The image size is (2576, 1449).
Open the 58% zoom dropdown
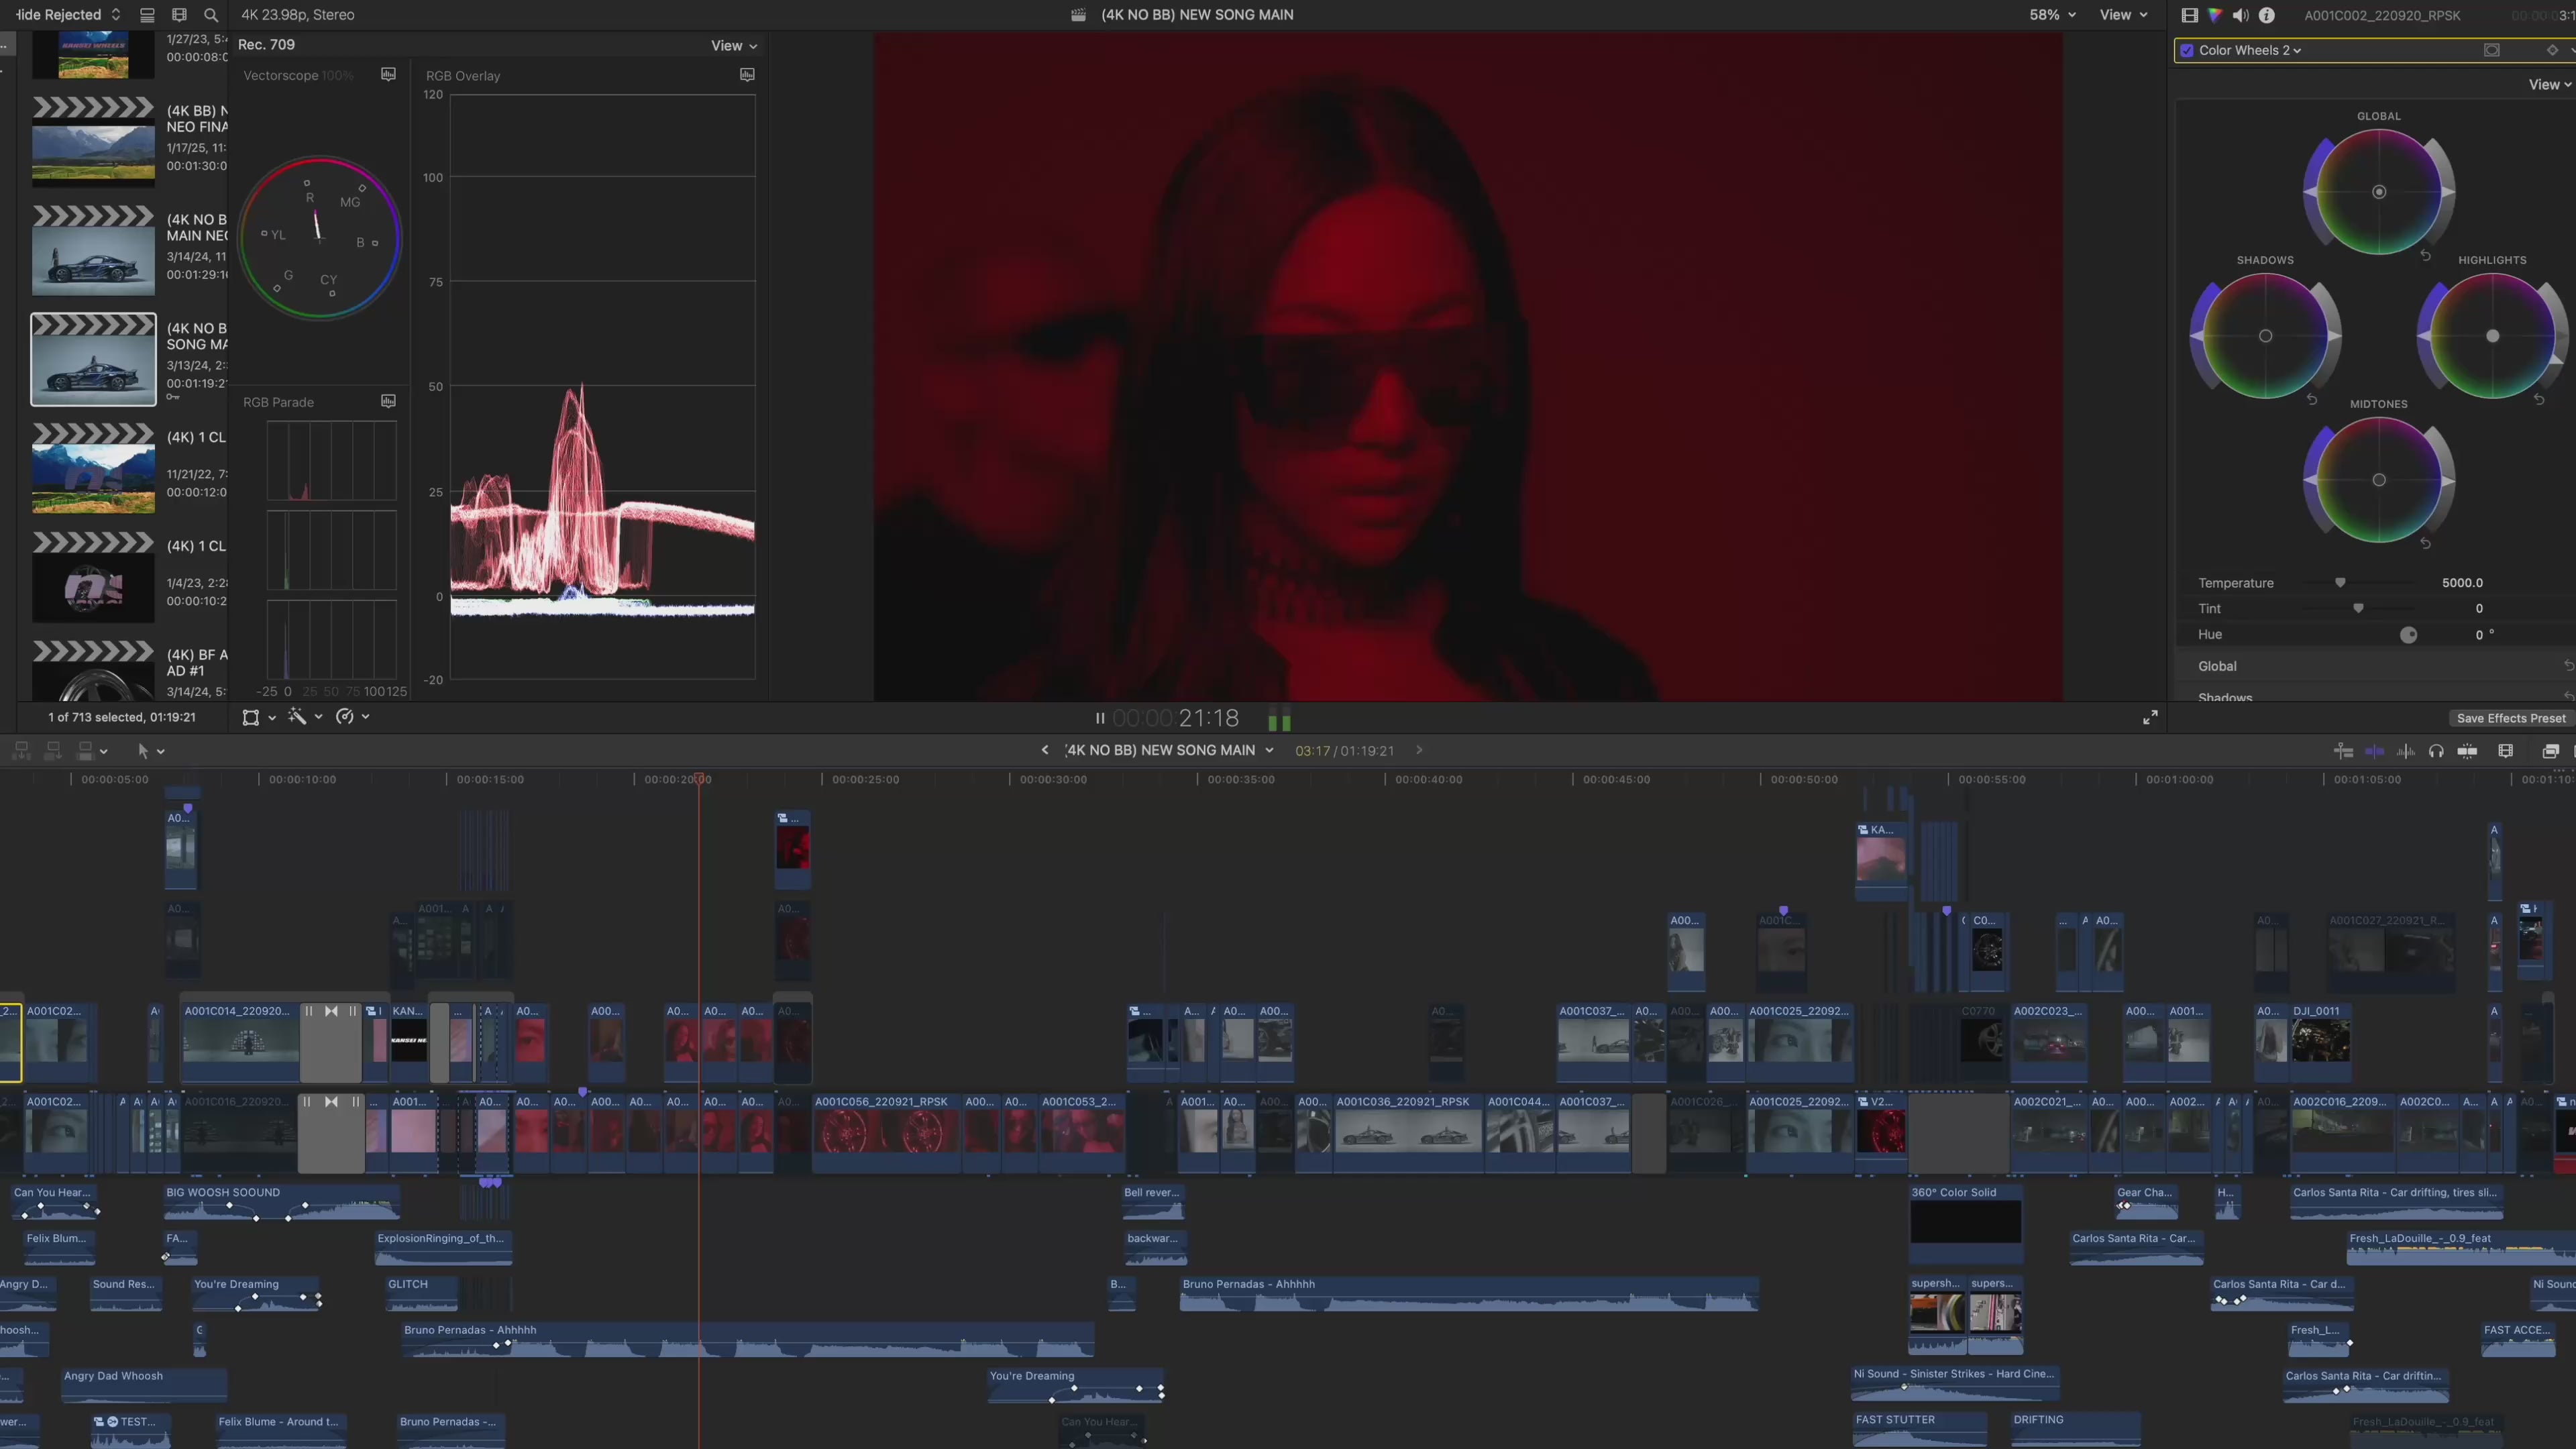2051,15
